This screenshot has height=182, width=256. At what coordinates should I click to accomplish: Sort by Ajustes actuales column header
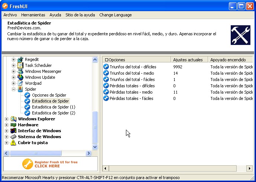click(189, 60)
